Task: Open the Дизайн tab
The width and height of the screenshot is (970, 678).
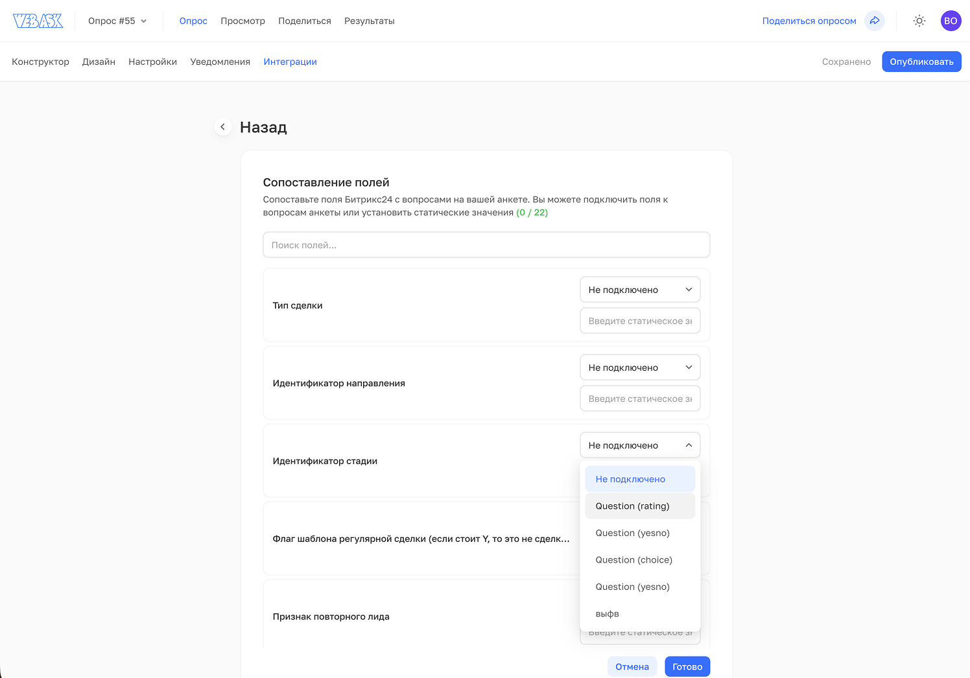Action: pyautogui.click(x=99, y=62)
